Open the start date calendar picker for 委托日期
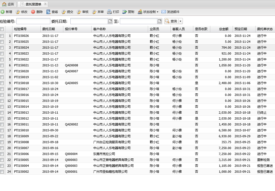This screenshot has height=191, width=275. tap(110, 21)
